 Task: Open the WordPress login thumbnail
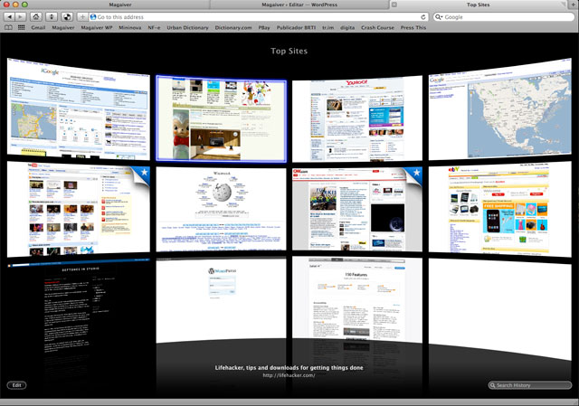[221, 300]
